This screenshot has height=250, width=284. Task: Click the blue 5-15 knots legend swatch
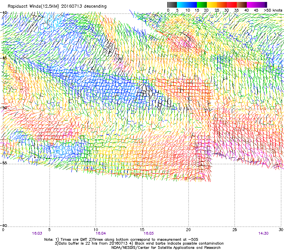click(x=187, y=5)
